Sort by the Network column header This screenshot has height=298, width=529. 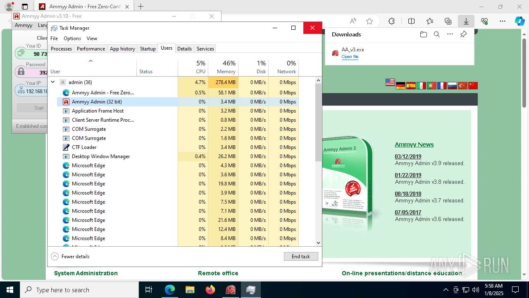coord(284,67)
